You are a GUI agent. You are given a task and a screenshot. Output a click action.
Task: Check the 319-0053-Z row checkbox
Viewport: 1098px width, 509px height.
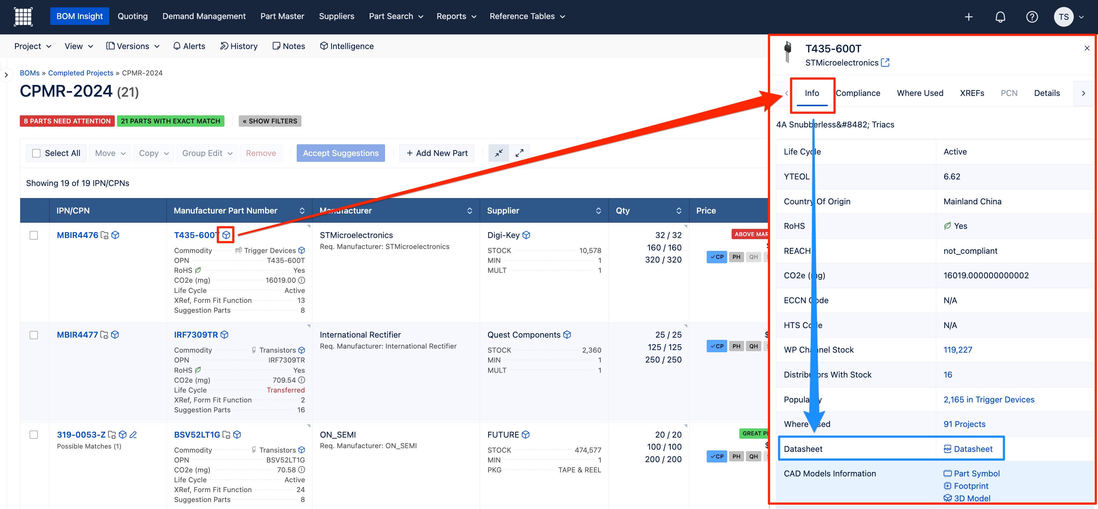[x=34, y=435]
